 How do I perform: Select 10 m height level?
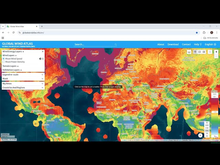click(x=207, y=136)
